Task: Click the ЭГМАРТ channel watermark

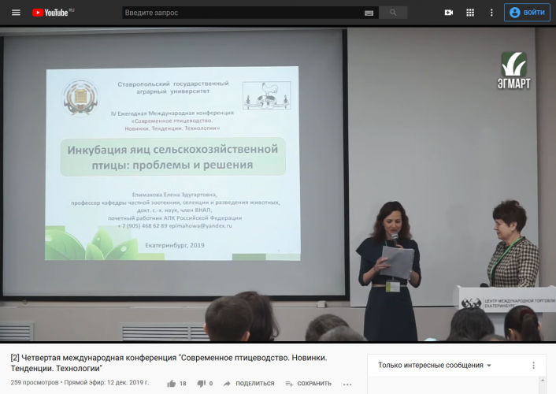Action: [513, 71]
